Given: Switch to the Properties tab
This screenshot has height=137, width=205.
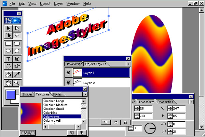Looking at the screenshot, I should click(165, 102).
